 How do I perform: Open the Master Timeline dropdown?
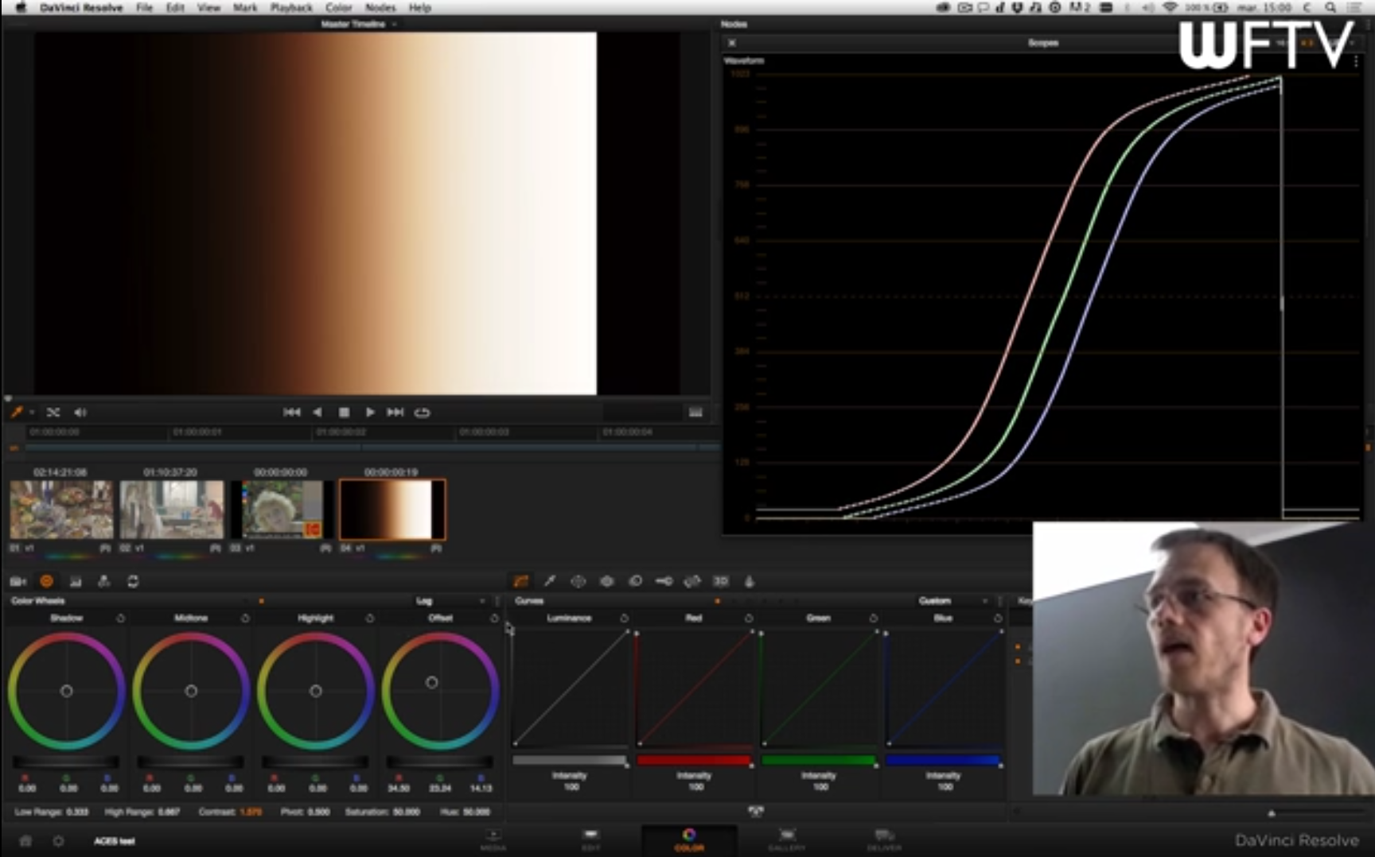359,24
